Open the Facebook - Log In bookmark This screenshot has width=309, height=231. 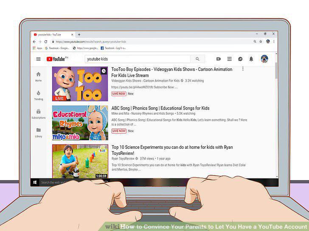(113, 48)
